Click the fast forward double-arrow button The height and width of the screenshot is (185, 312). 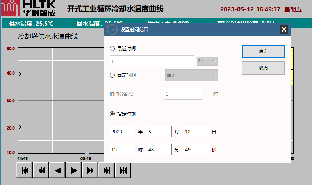90,170
